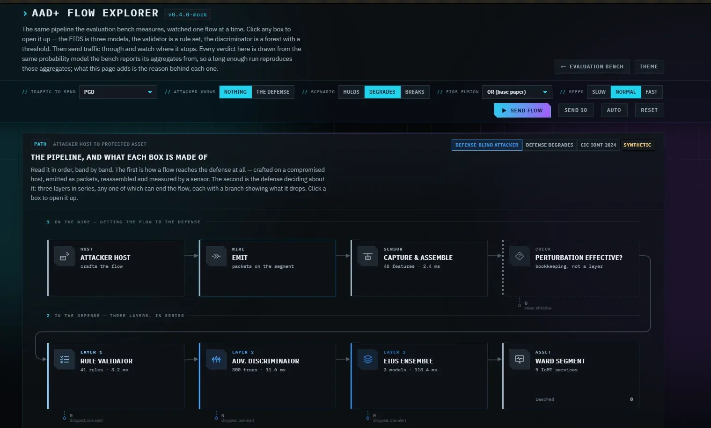Click the PATH label badge
This screenshot has width=711, height=428.
coord(40,144)
